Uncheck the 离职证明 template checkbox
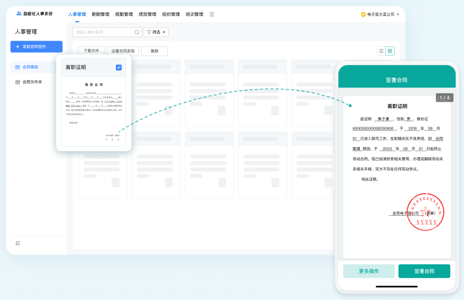This screenshot has width=464, height=300. coord(118,68)
